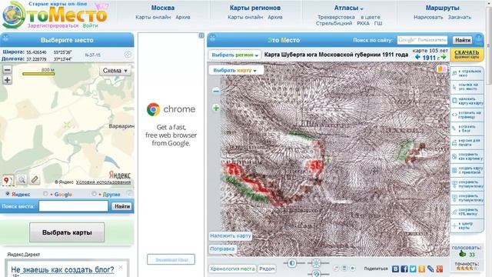
Task: Expand the Атласы menu
Action: click(x=348, y=8)
